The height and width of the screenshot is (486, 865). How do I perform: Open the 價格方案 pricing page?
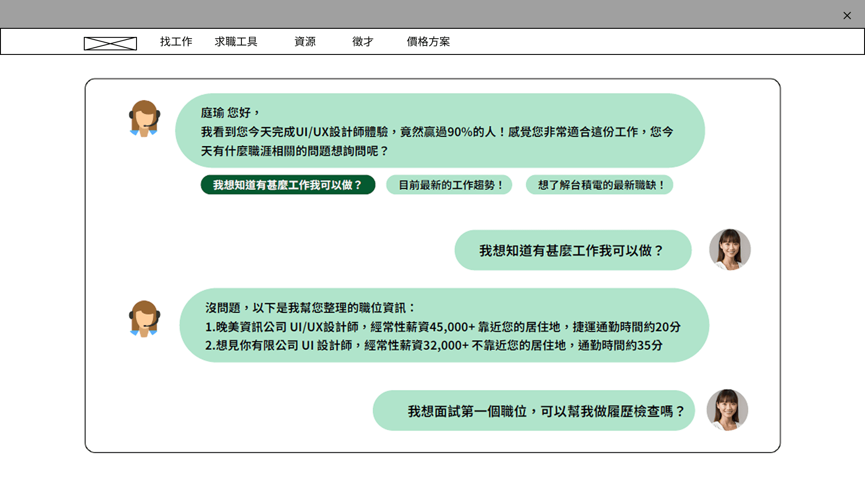pos(428,42)
